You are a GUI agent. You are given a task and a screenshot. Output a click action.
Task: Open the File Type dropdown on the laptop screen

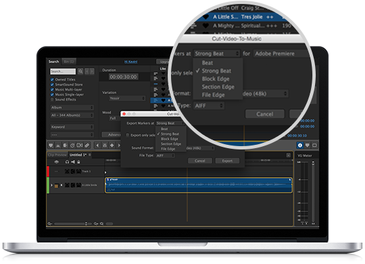point(165,155)
